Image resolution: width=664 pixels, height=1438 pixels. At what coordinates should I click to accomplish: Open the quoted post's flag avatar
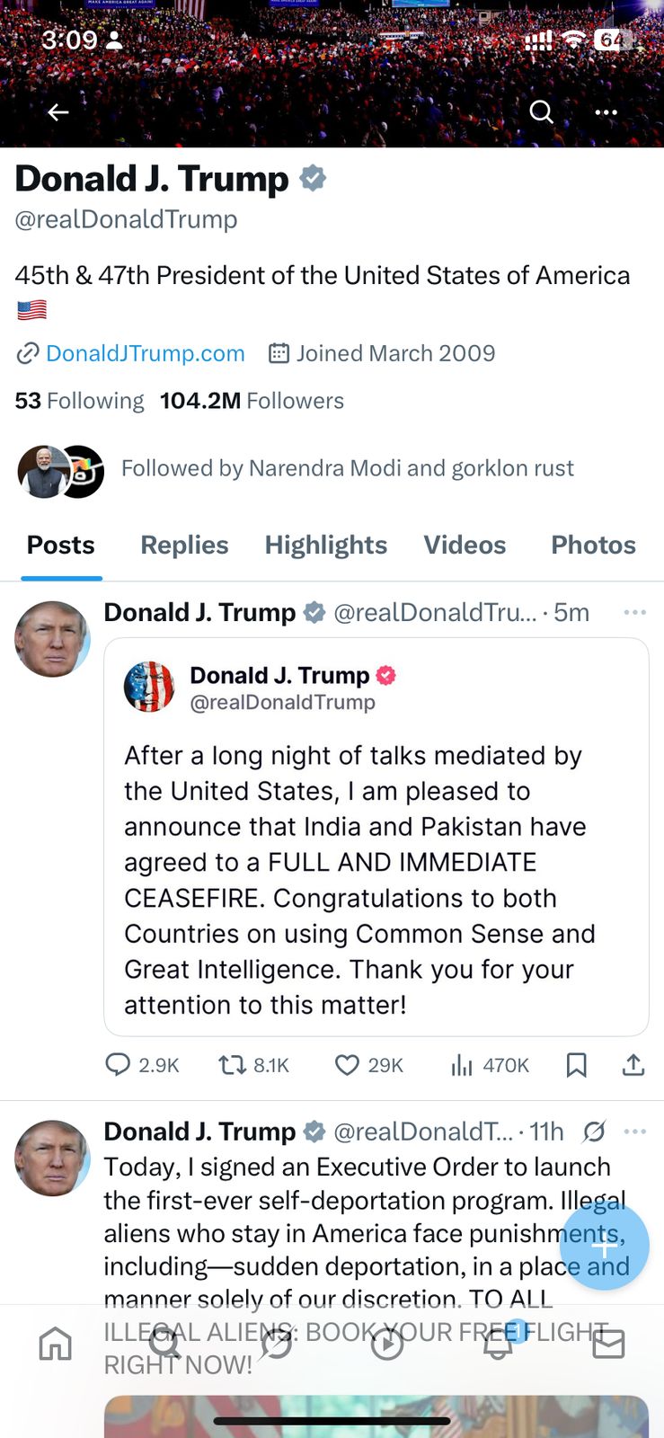[x=149, y=687]
